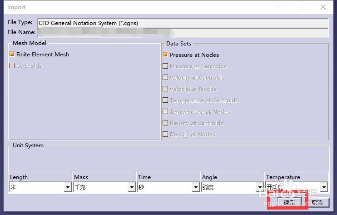The height and width of the screenshot is (215, 337).
Task: Uncheck Pressure at Nodes data set
Action: (x=165, y=55)
